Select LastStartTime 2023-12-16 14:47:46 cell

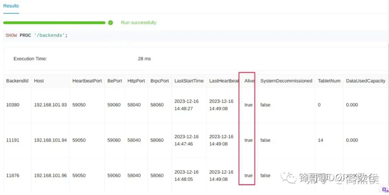pos(187,140)
